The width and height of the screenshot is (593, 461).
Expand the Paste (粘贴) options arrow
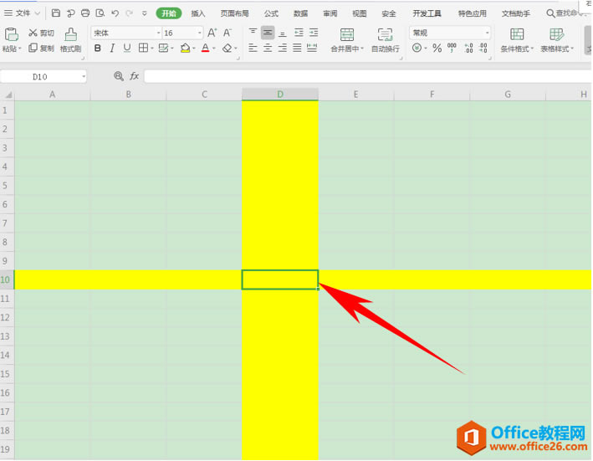(20, 49)
